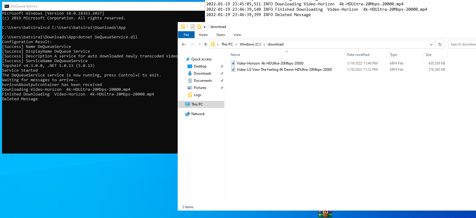Select file "Video-LG View The Feeling 4K Demo-HDUltra-20Mbps-20000"

click(x=284, y=70)
